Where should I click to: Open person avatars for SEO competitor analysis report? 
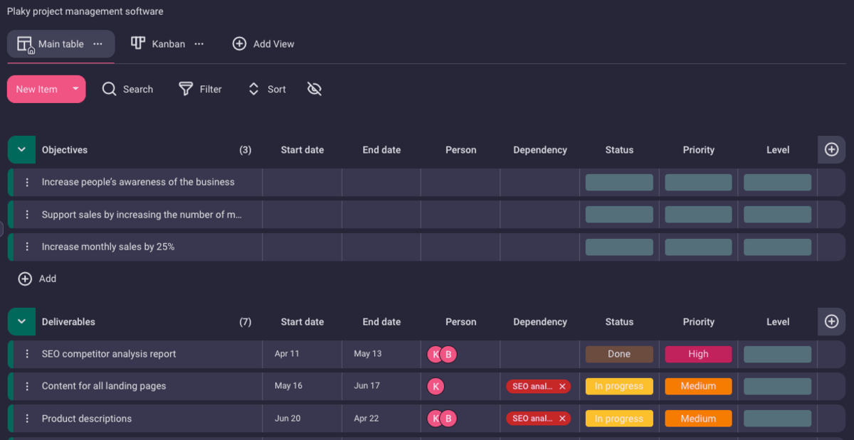[x=441, y=354]
